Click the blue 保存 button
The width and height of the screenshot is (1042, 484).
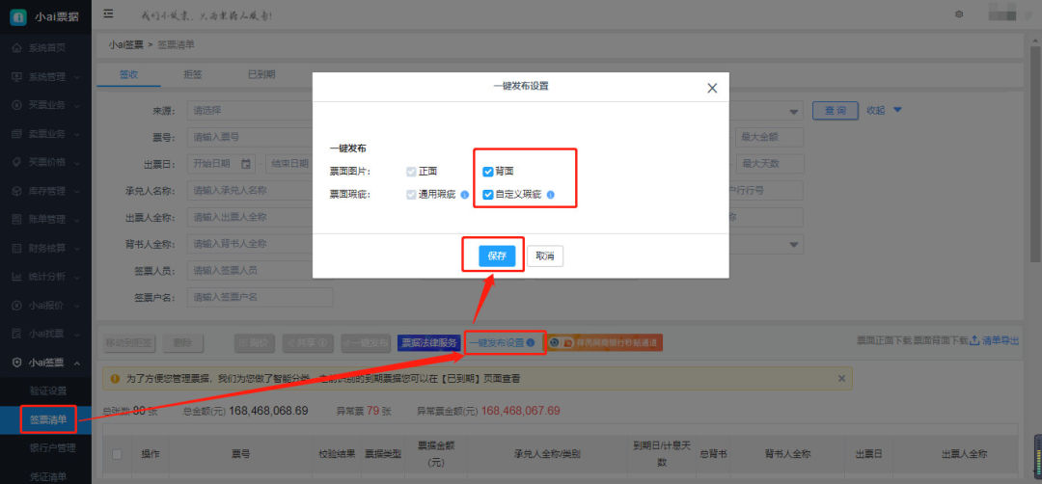[x=497, y=255]
